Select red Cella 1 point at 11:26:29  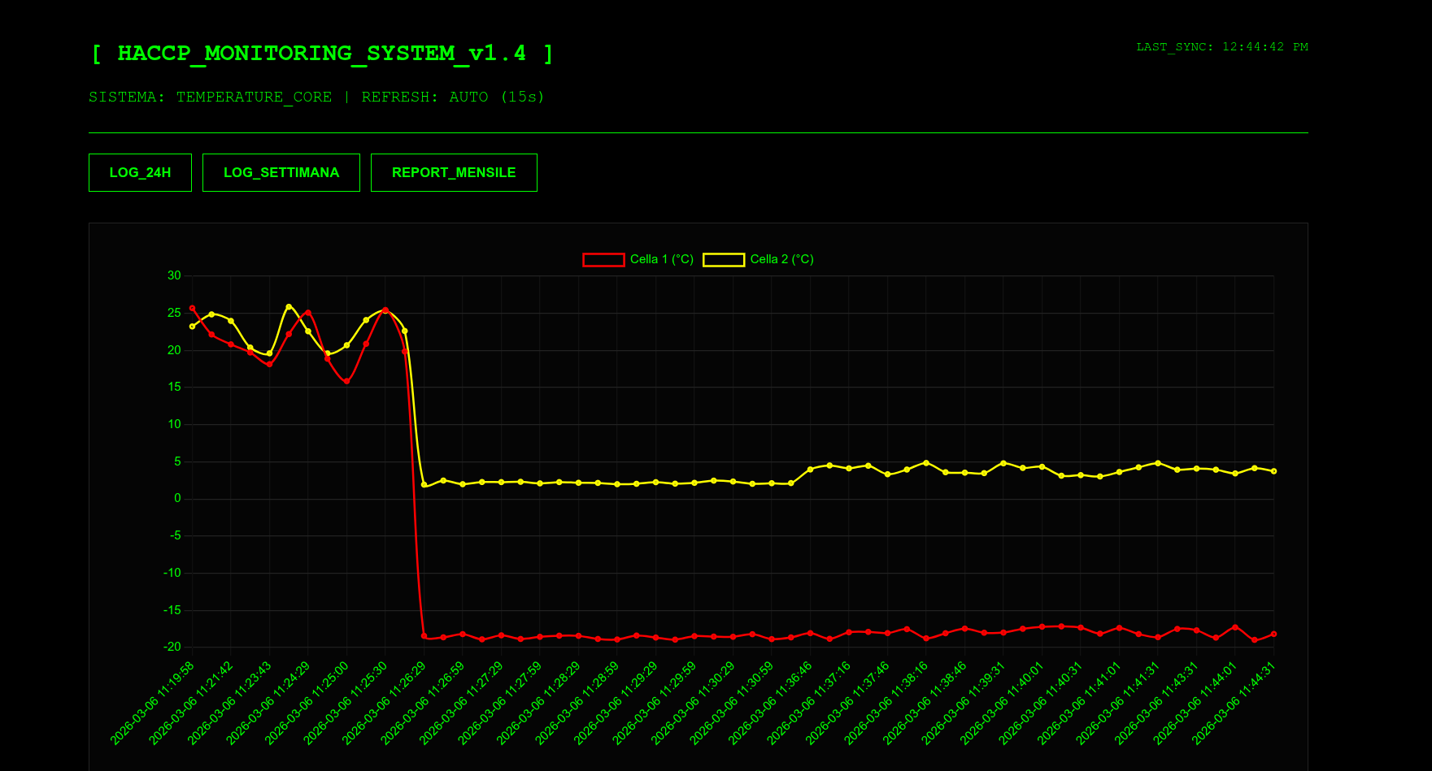pos(424,636)
